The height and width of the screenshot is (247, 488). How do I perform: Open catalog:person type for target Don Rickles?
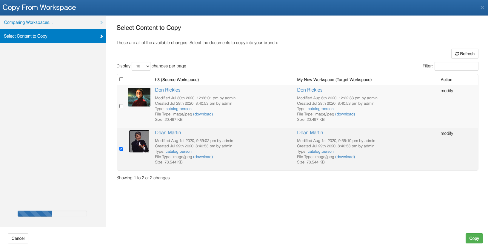[321, 109]
